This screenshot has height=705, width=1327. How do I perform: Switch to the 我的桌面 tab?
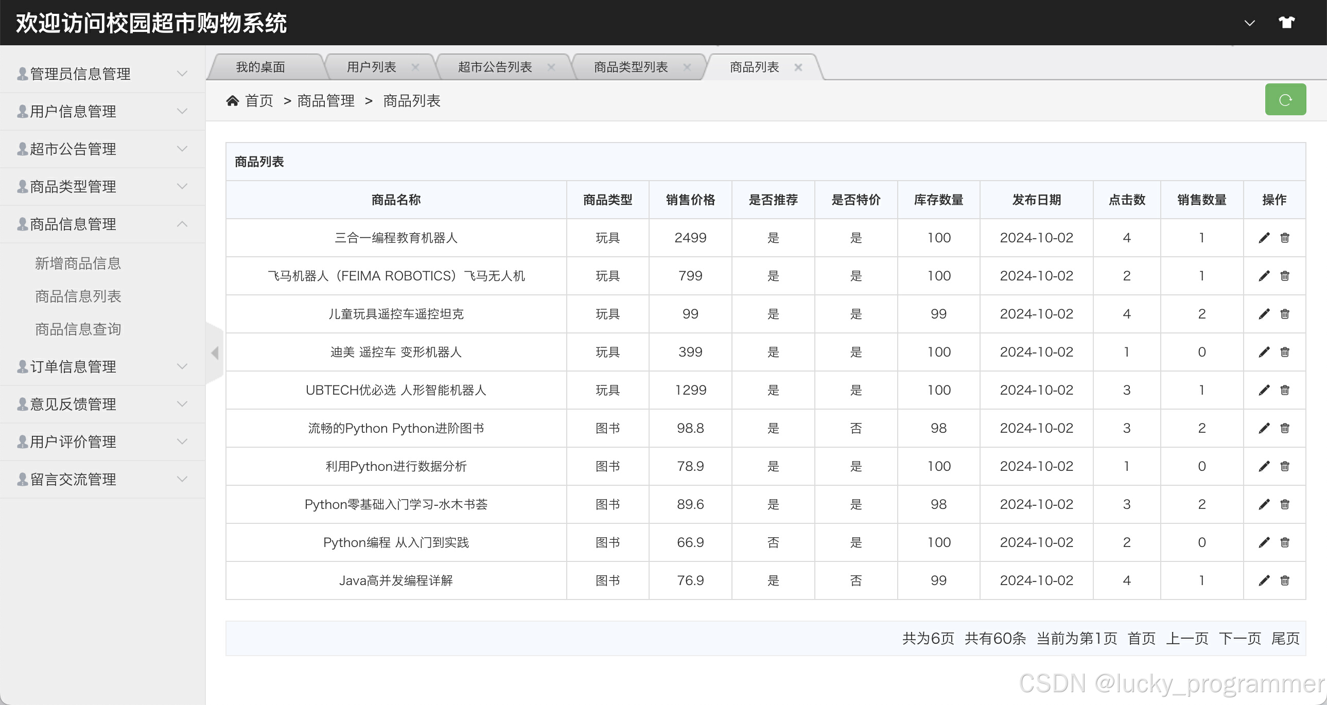(260, 67)
